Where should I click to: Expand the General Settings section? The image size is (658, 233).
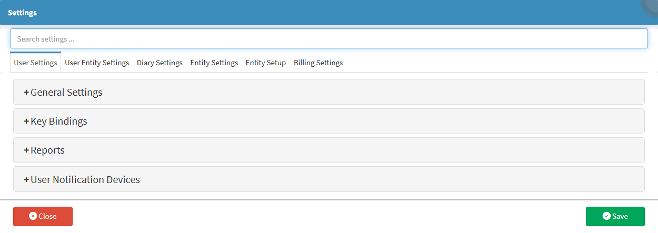pos(66,93)
